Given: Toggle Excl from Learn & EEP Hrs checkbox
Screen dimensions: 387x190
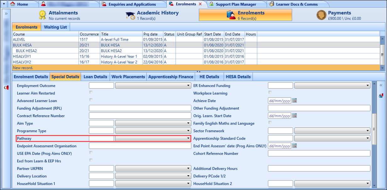Looking at the screenshot, I should tap(91, 160).
